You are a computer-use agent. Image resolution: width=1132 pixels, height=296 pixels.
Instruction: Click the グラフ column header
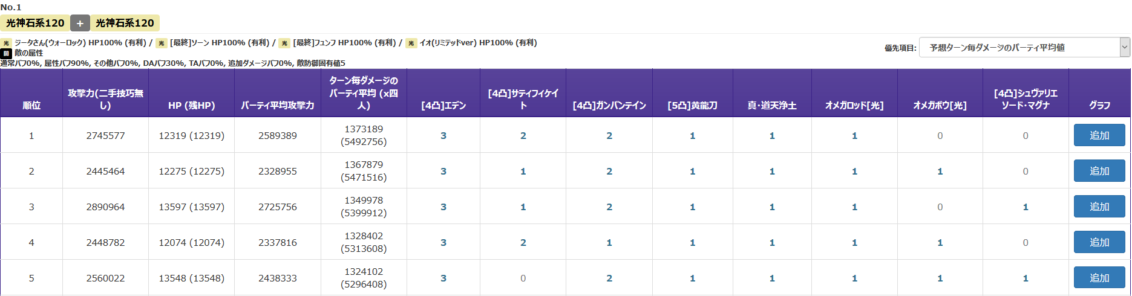click(1099, 105)
